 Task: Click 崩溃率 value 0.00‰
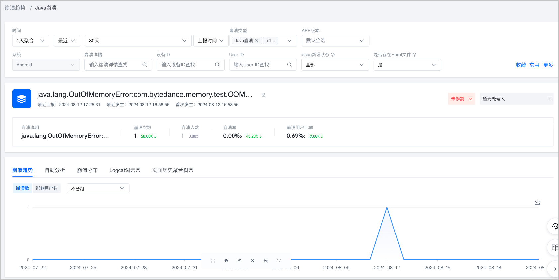coord(233,136)
